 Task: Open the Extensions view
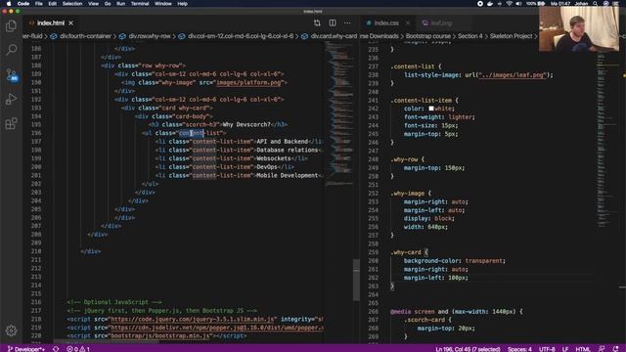pos(11,123)
